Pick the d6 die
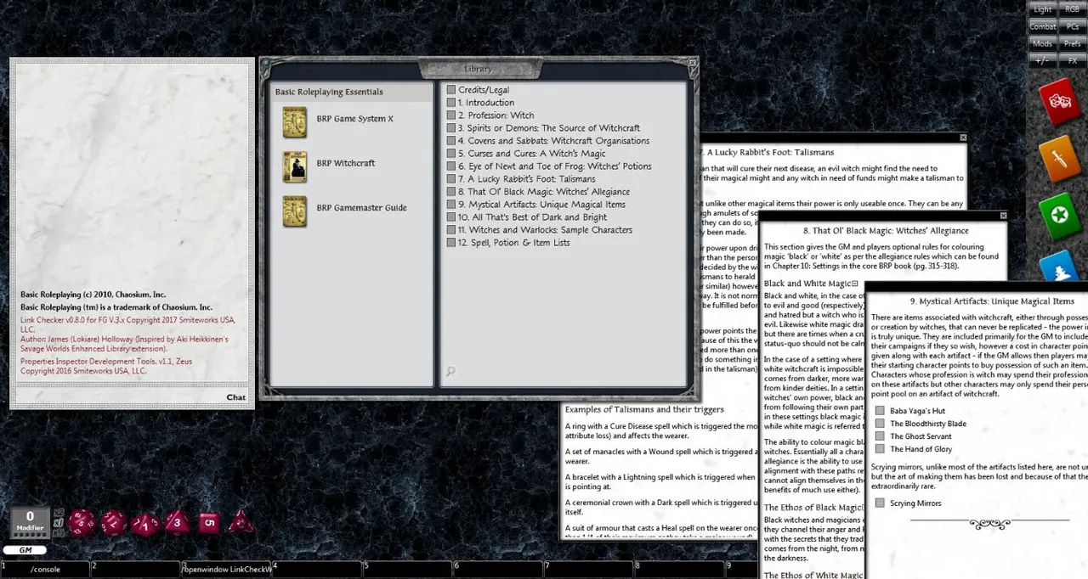Screen dimensions: 1088x579 coord(209,522)
